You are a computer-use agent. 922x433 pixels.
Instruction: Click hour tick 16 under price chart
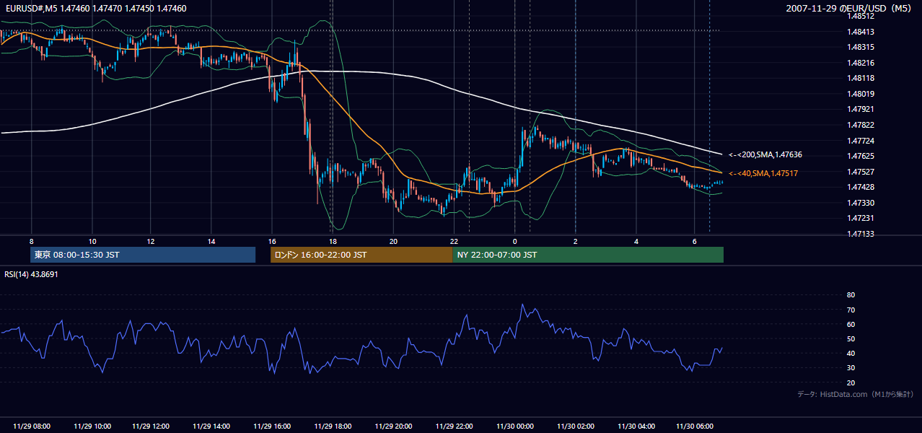(272, 240)
